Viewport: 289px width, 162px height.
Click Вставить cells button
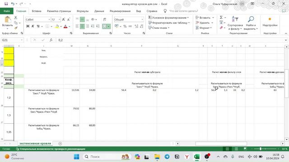click(203, 18)
